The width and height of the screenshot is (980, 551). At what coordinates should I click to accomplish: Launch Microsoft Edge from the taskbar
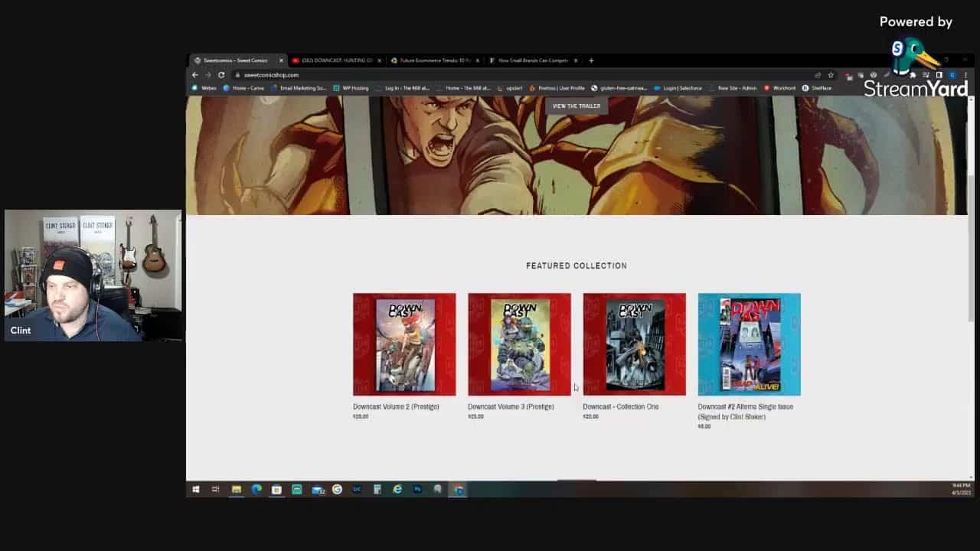(256, 490)
